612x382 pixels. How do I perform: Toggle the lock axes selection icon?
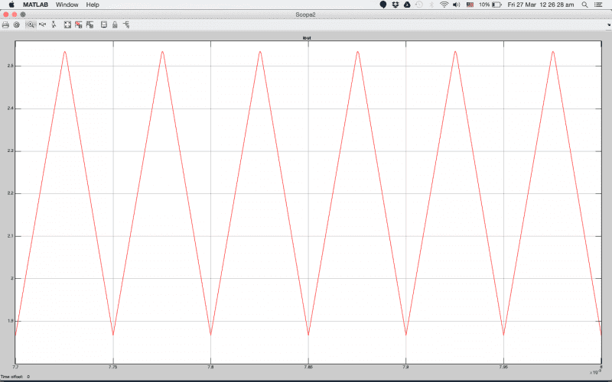click(115, 24)
